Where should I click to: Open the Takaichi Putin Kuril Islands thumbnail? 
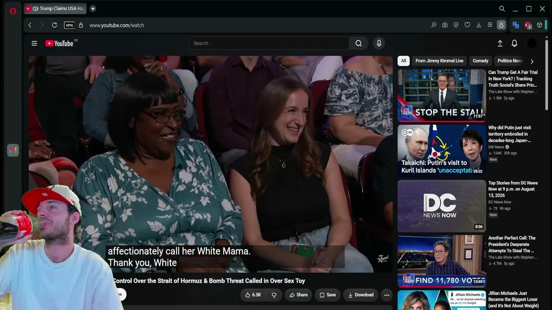pyautogui.click(x=442, y=150)
